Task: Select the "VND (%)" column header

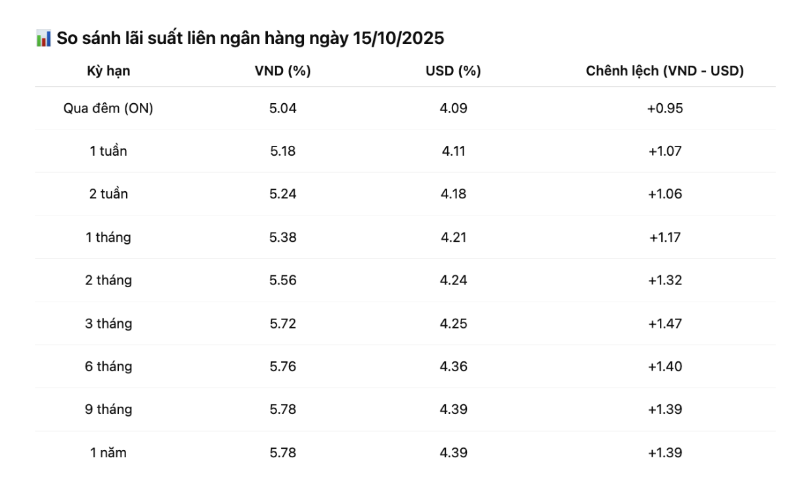Action: [282, 72]
